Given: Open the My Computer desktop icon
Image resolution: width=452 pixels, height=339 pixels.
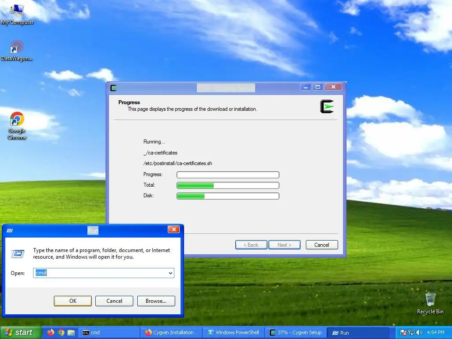Looking at the screenshot, I should [17, 15].
